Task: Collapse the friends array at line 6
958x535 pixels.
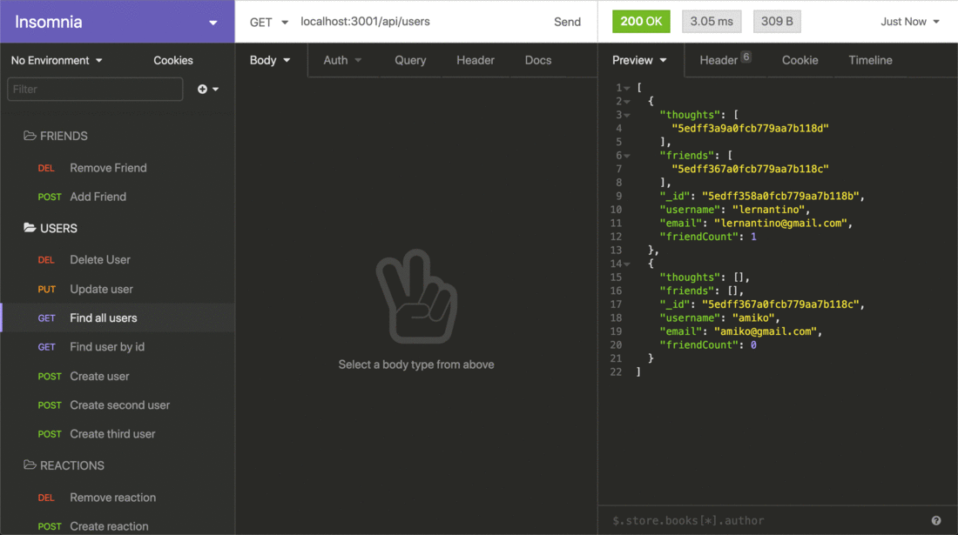Action: (x=627, y=157)
